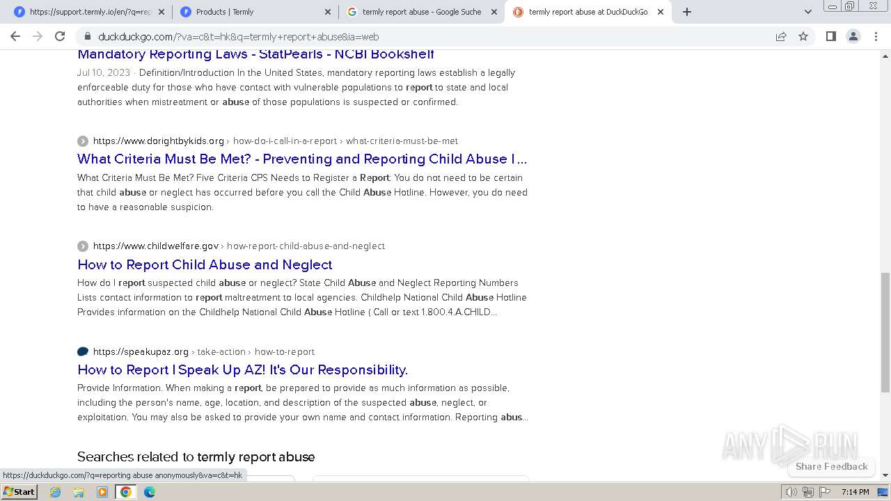Open the Chrome profile avatar
Viewport: 891px width, 501px height.
point(853,36)
